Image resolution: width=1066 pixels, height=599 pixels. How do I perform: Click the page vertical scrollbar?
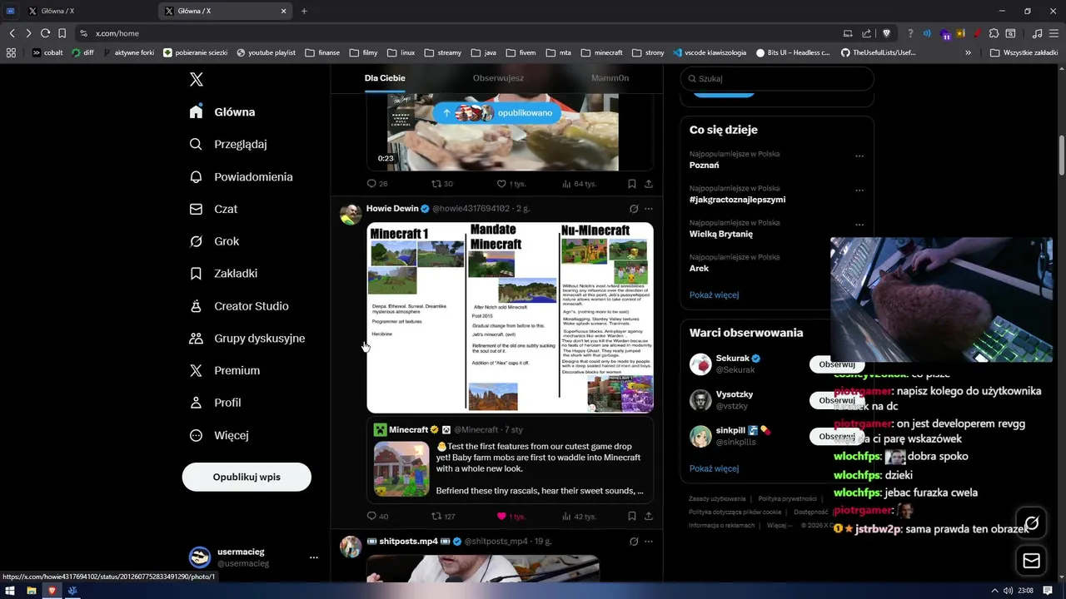point(1062,155)
